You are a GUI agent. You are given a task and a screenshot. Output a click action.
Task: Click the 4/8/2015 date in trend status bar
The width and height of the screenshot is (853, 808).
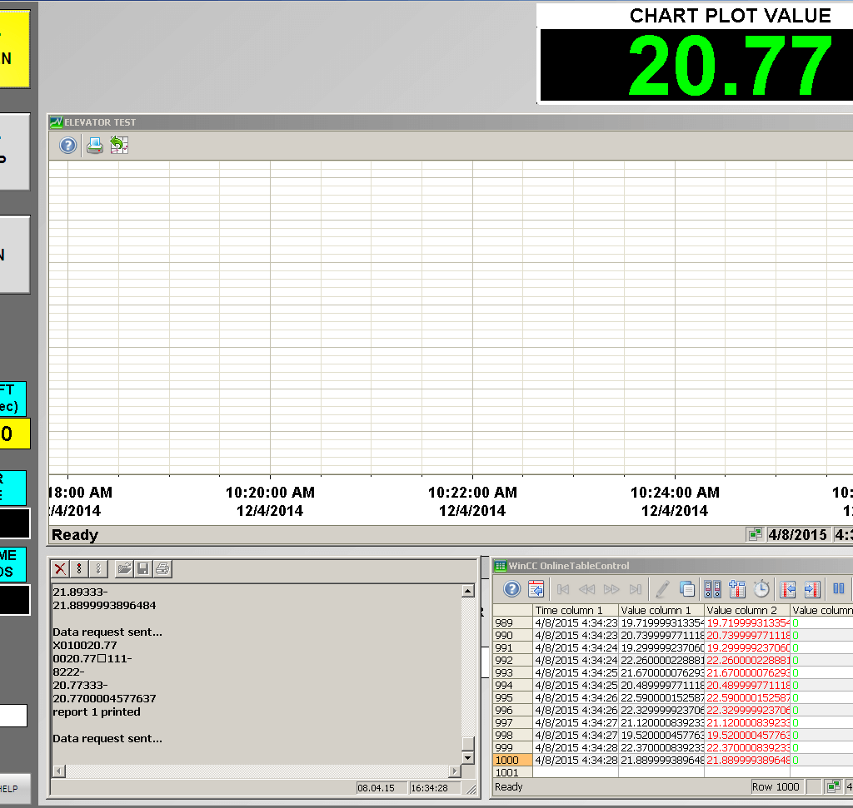797,535
